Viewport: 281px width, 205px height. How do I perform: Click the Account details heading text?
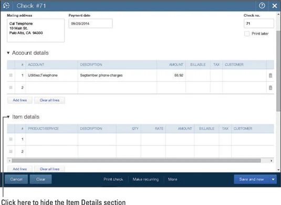30,53
